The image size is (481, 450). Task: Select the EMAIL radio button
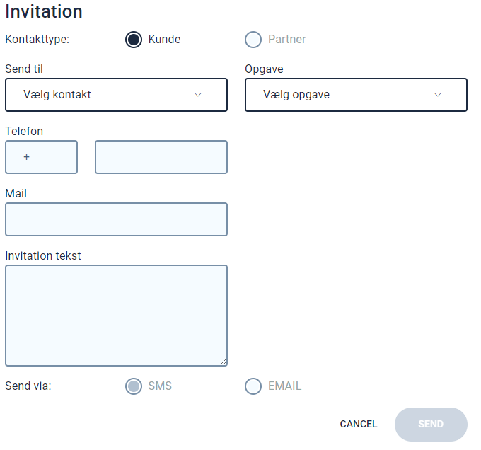(253, 386)
